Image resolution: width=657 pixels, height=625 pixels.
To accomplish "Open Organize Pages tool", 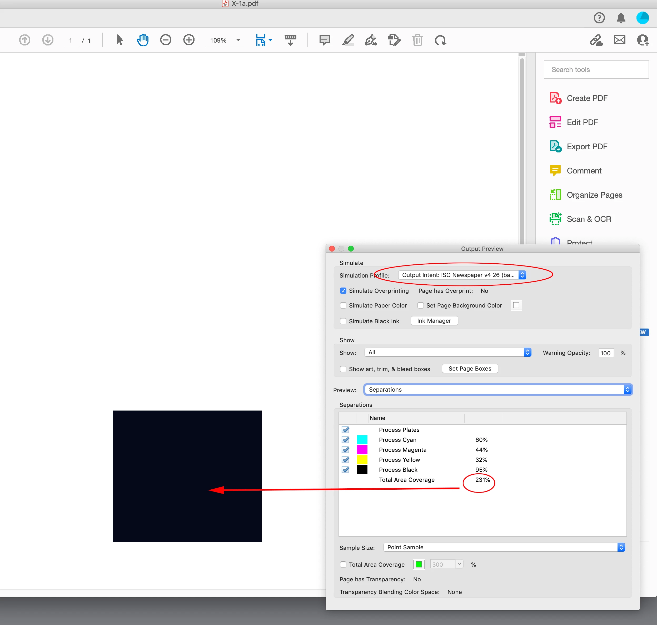I will click(x=594, y=195).
